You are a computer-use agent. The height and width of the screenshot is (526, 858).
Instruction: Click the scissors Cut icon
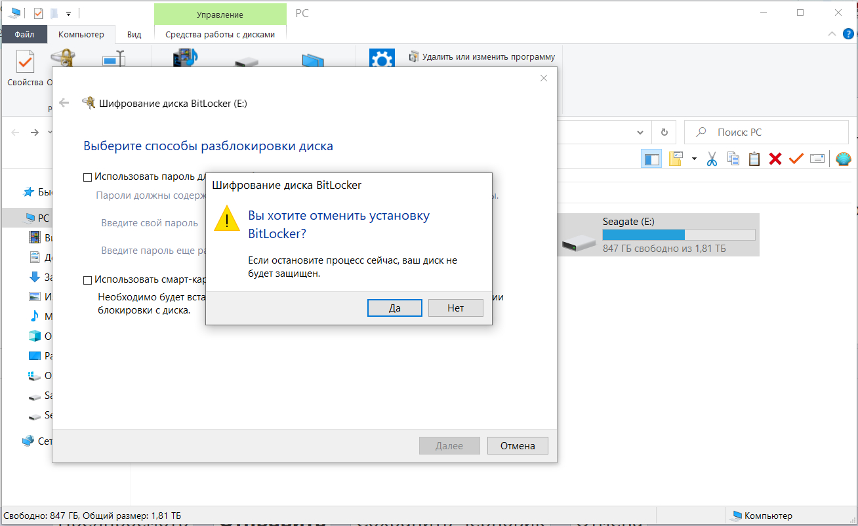point(712,159)
